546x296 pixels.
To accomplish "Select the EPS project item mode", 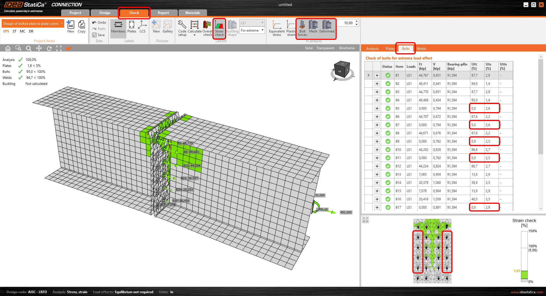I will coord(6,31).
